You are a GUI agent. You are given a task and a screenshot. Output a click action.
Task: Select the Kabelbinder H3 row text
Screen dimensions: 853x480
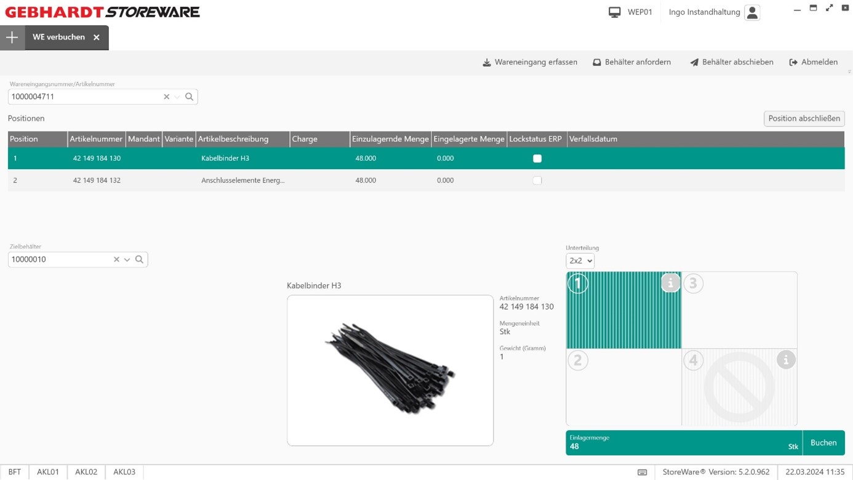(225, 159)
